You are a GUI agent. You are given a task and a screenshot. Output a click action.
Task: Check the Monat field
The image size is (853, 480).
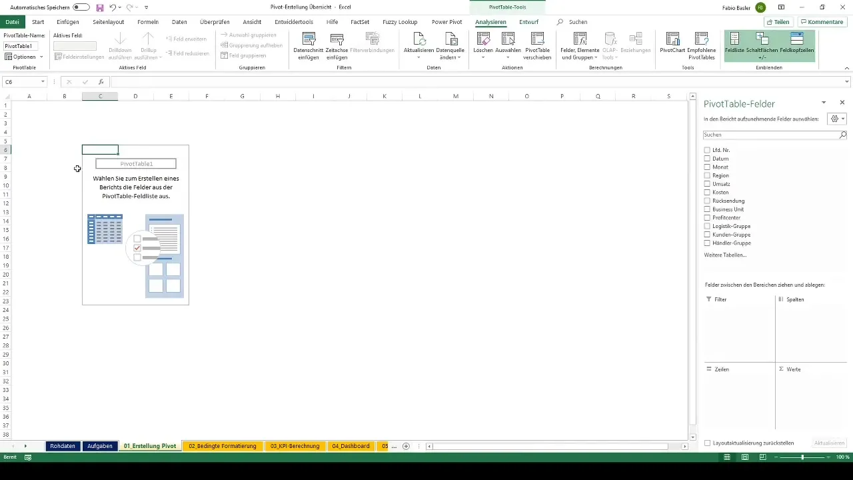point(707,167)
